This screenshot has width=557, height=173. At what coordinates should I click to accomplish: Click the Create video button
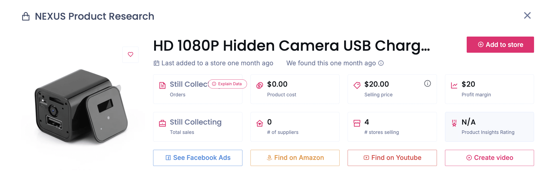[489, 158]
